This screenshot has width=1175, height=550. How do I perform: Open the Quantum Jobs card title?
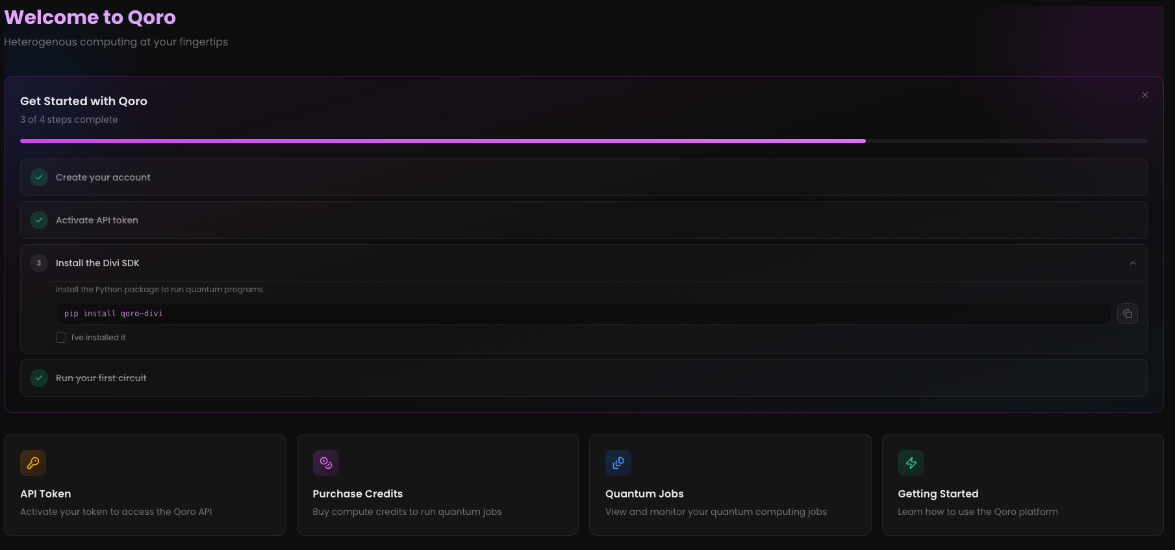[x=644, y=494]
